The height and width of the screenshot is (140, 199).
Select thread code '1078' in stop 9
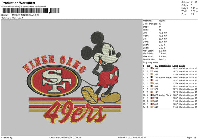175,92
